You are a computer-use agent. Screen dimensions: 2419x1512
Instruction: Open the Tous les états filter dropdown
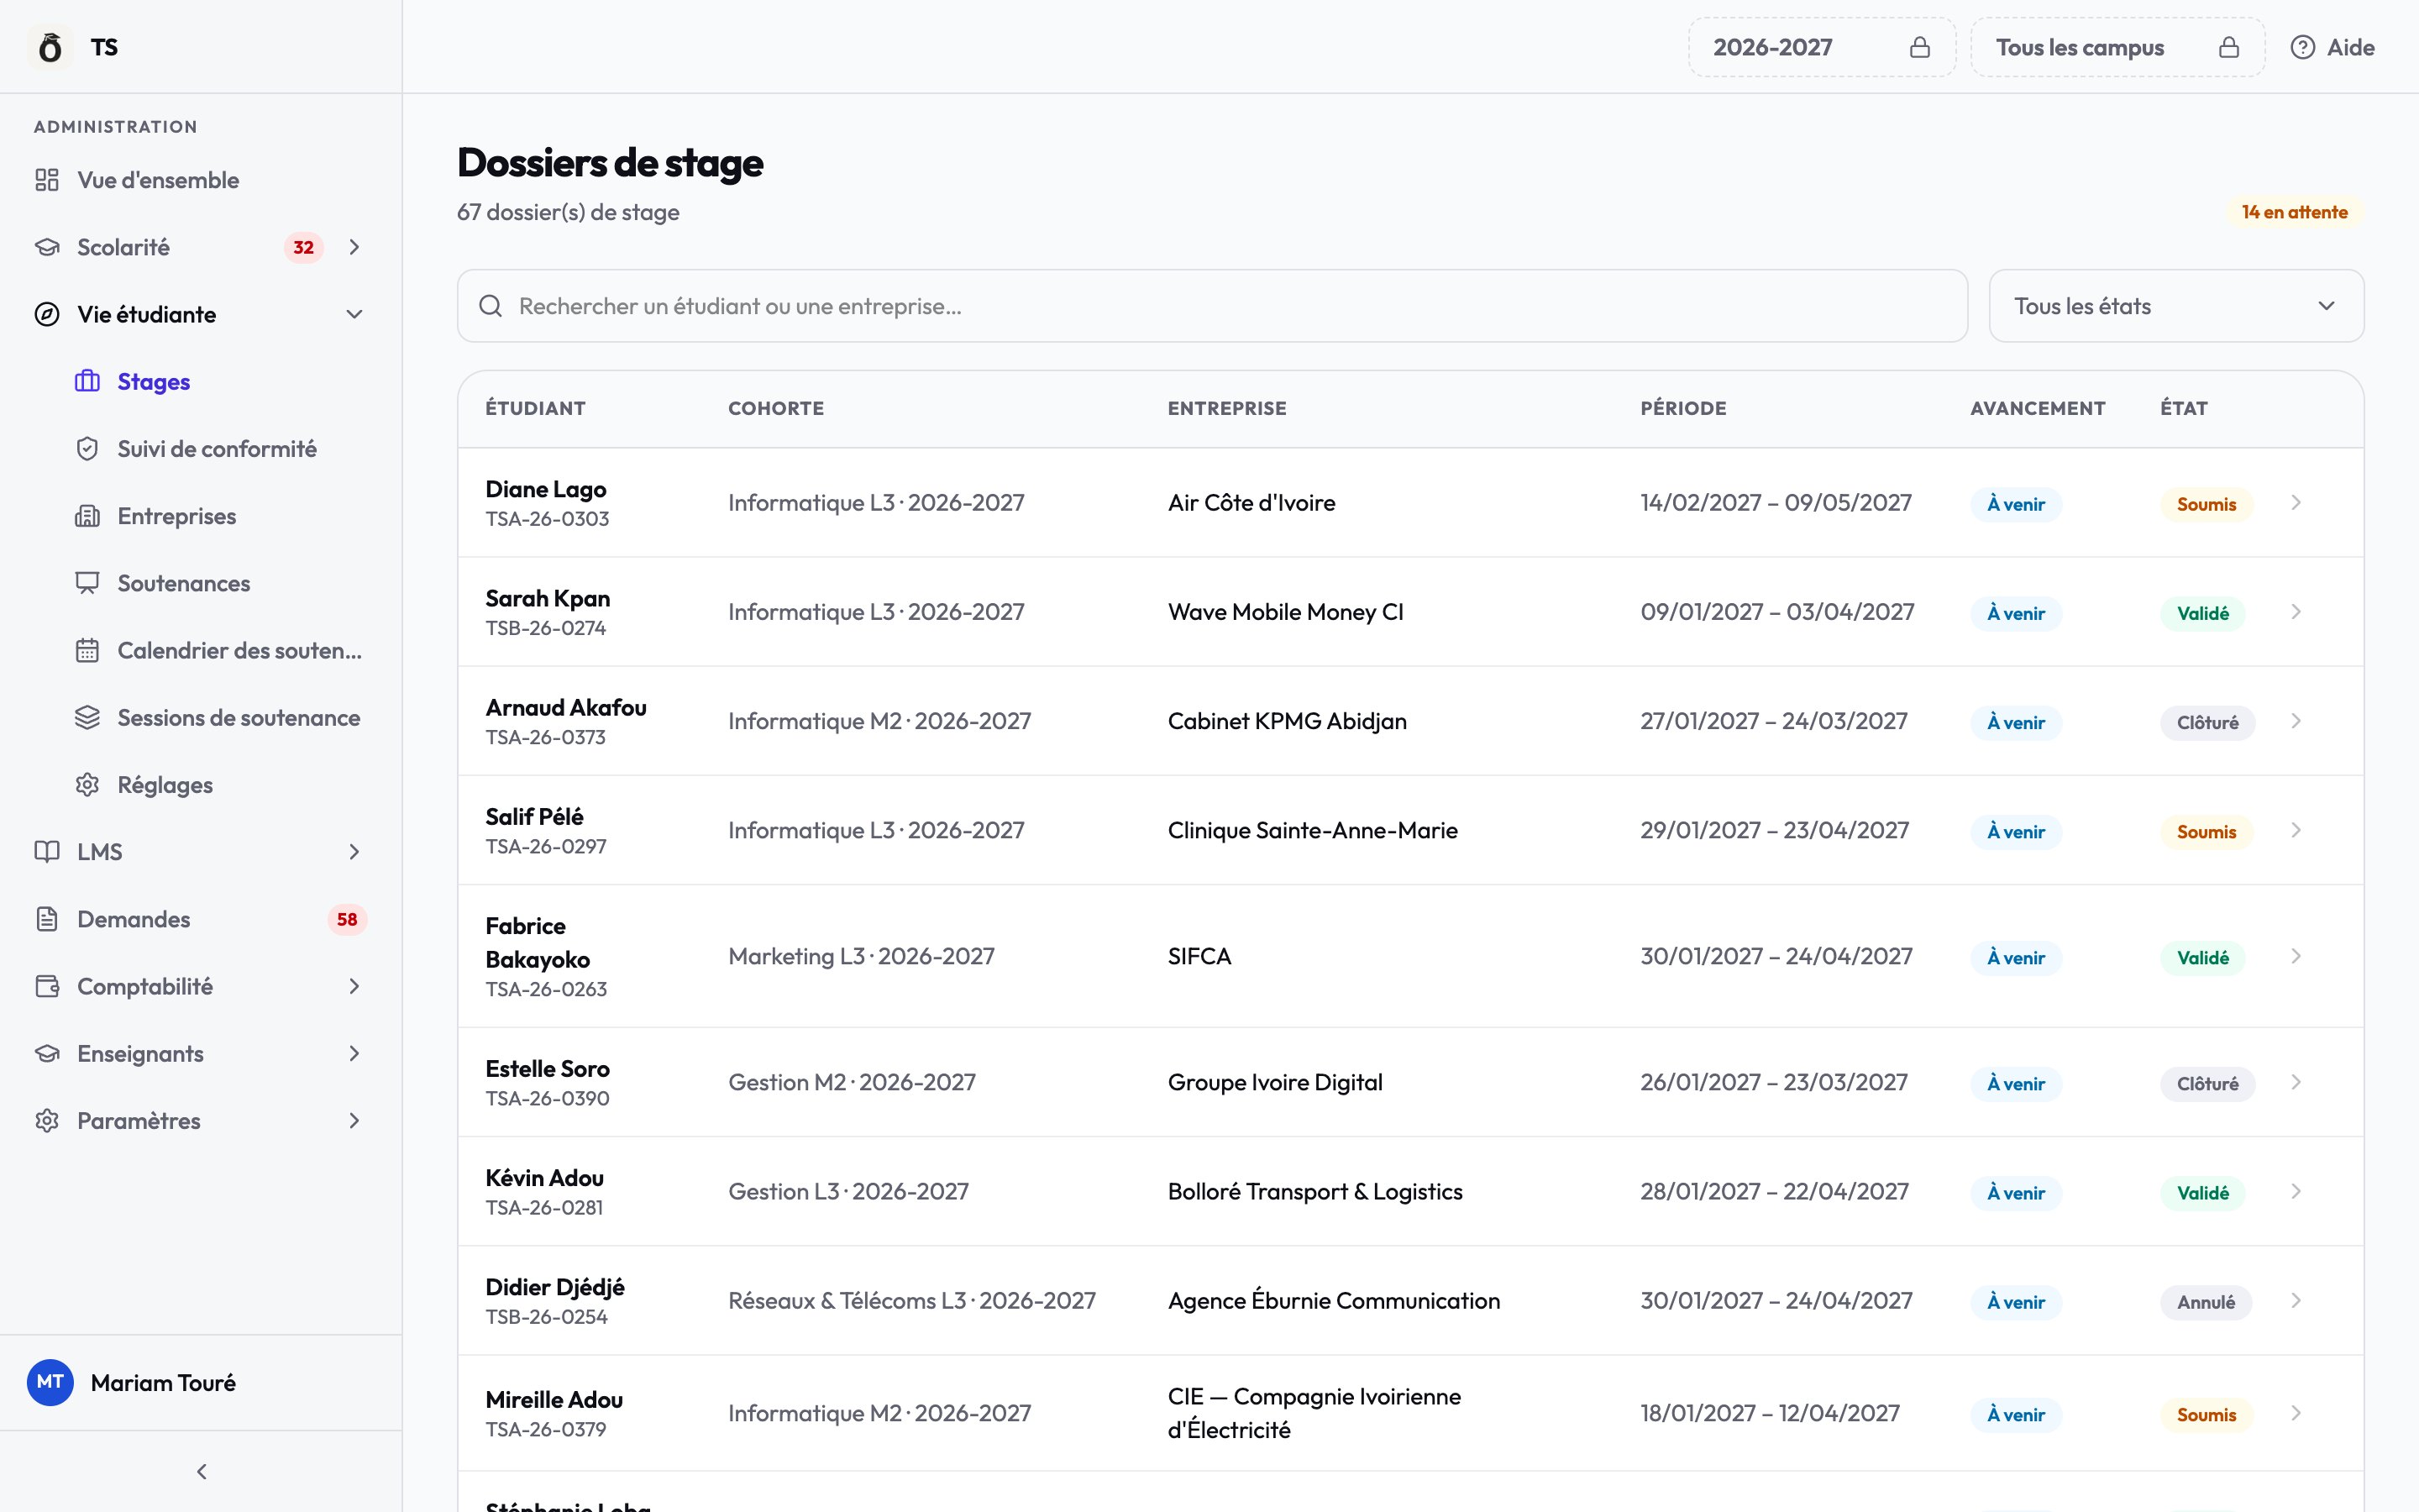point(2176,306)
